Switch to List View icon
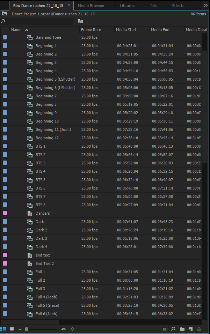 pos(3,329)
